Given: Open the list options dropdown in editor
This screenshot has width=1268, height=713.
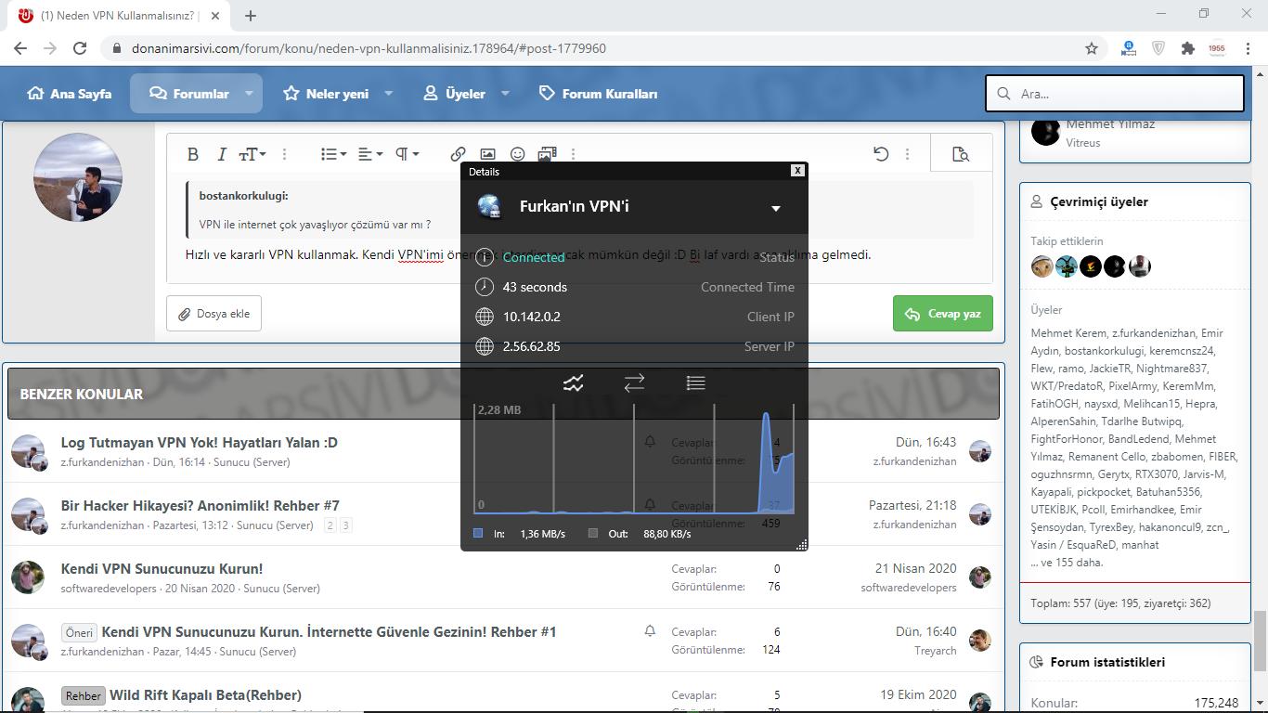Looking at the screenshot, I should click(x=333, y=154).
